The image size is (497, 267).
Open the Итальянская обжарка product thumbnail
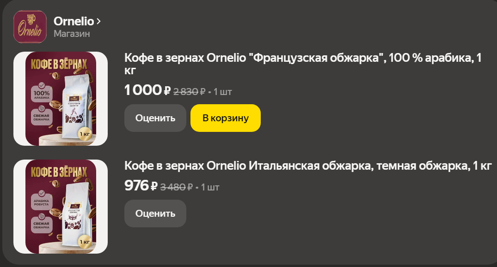(61, 207)
